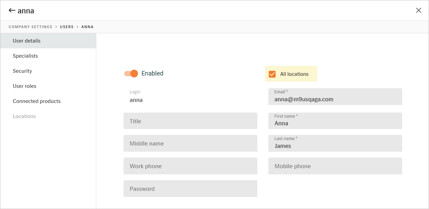This screenshot has height=209, width=429.
Task: Click the Anna breadcrumb item
Action: pyautogui.click(x=87, y=27)
